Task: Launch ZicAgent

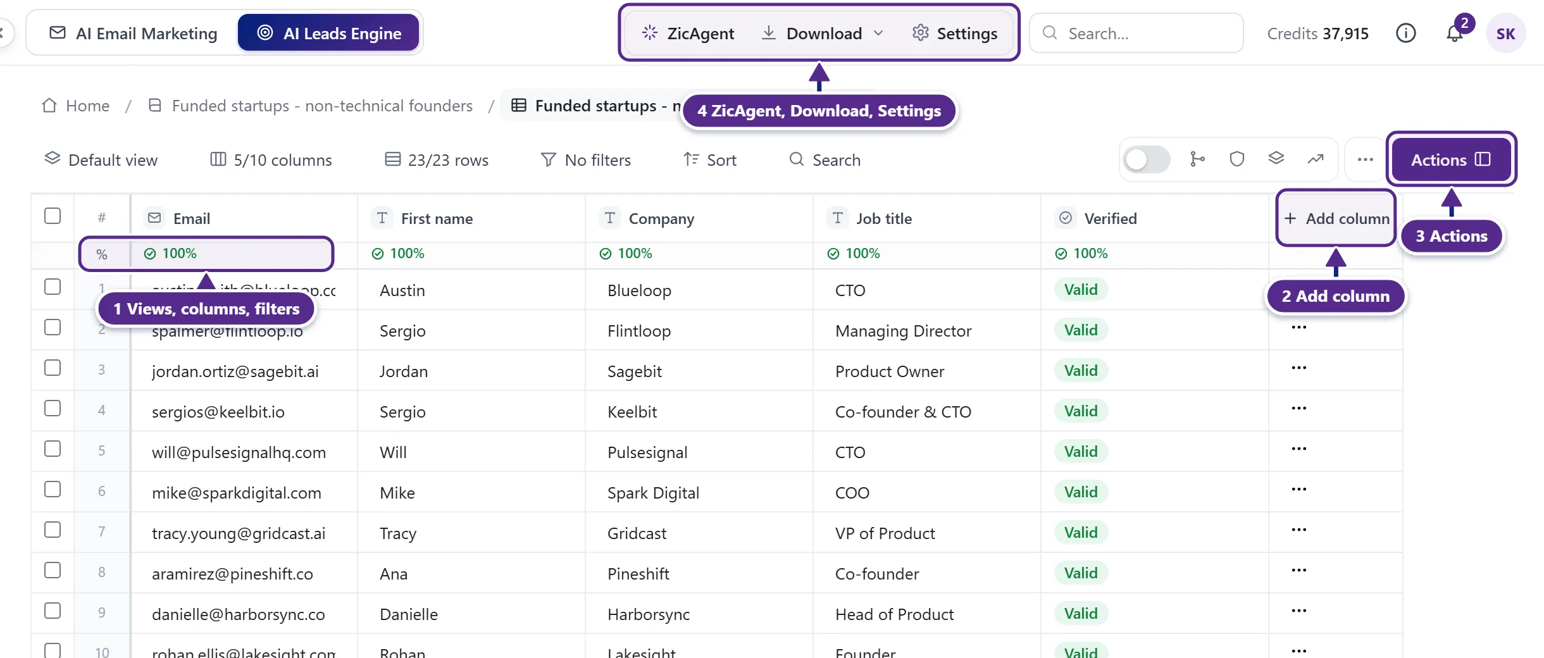Action: pyautogui.click(x=688, y=33)
